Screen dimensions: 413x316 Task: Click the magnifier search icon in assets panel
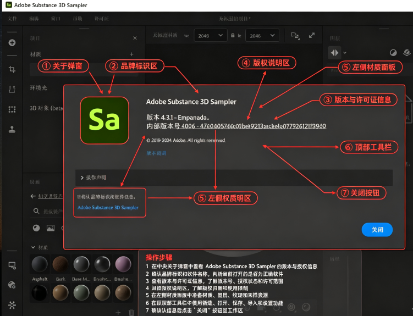pyautogui.click(x=36, y=211)
